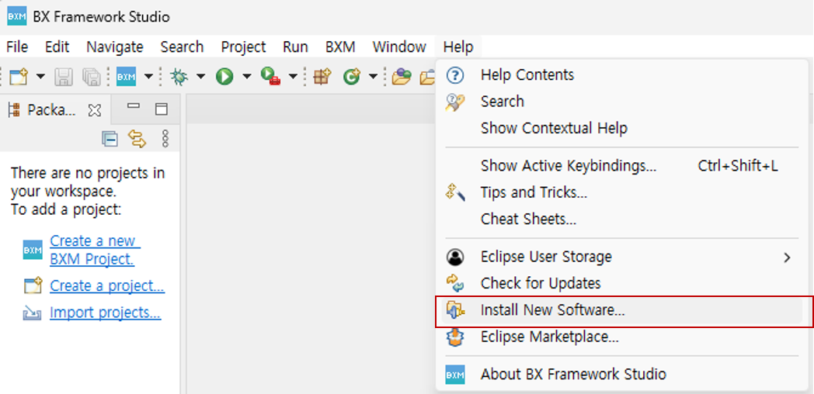
Task: Open the Edit menu
Action: pyautogui.click(x=57, y=47)
